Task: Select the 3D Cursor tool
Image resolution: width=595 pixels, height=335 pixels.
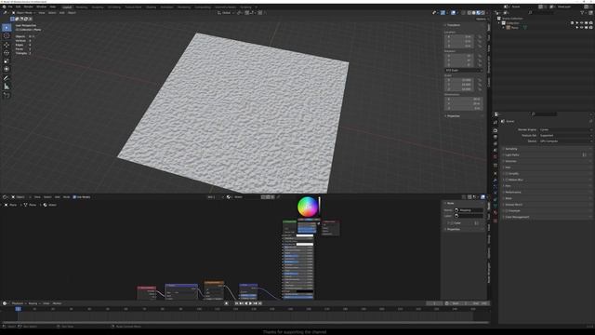Action: (x=7, y=35)
